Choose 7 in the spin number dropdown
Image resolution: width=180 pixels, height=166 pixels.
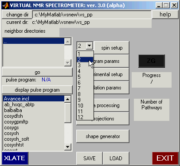click(x=85, y=89)
